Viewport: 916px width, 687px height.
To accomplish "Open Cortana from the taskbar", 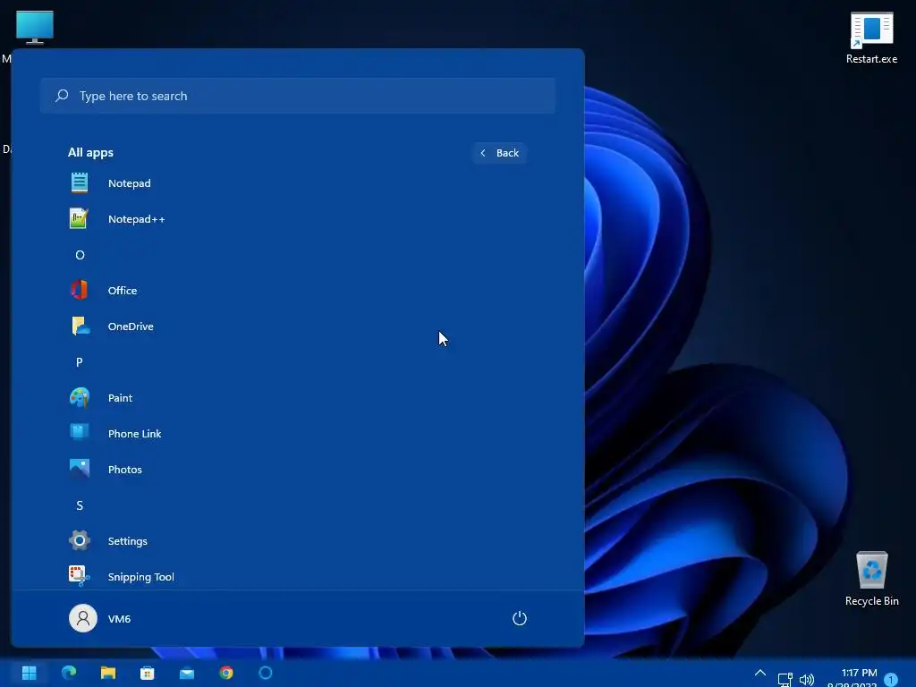I will pos(265,673).
